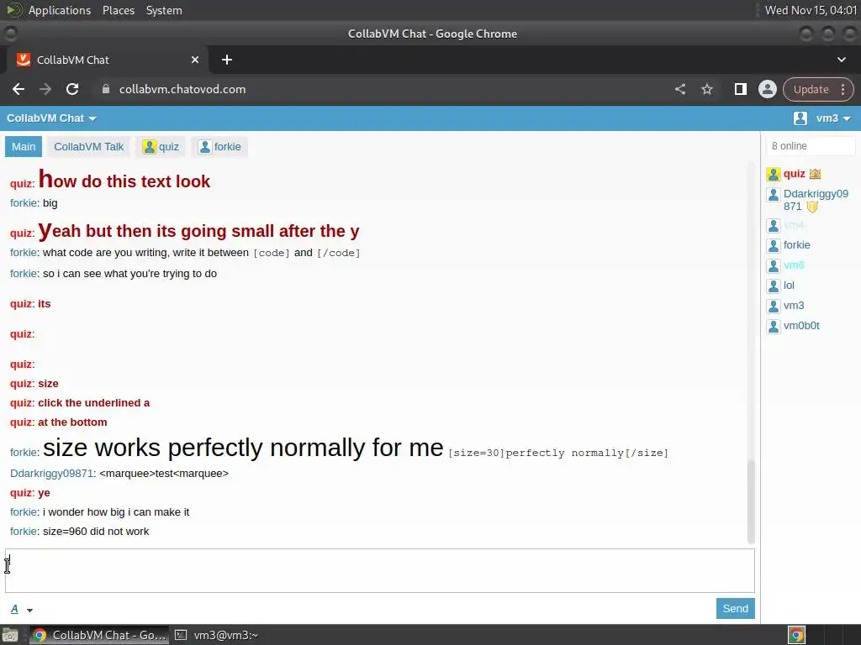Image resolution: width=861 pixels, height=645 pixels.
Task: Open the forkie private chat tab
Action: [x=219, y=147]
